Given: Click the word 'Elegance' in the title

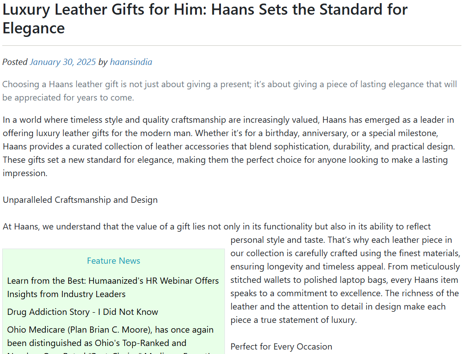Looking at the screenshot, I should 34,28.
